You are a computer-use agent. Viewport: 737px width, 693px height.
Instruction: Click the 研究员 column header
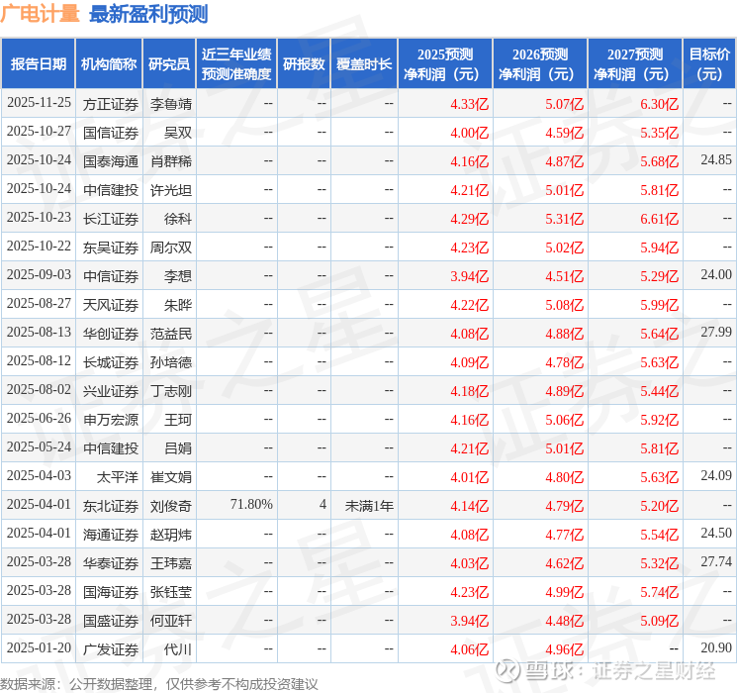tap(169, 64)
